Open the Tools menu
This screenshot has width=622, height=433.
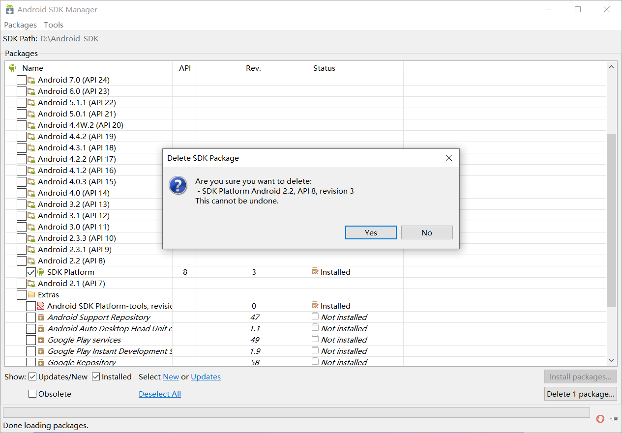[53, 25]
